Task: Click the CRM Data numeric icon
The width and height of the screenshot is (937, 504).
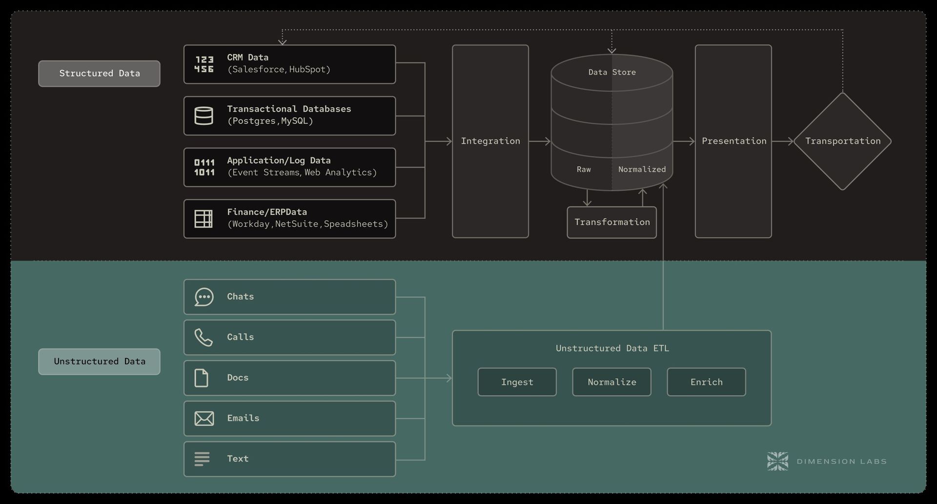Action: [x=204, y=64]
